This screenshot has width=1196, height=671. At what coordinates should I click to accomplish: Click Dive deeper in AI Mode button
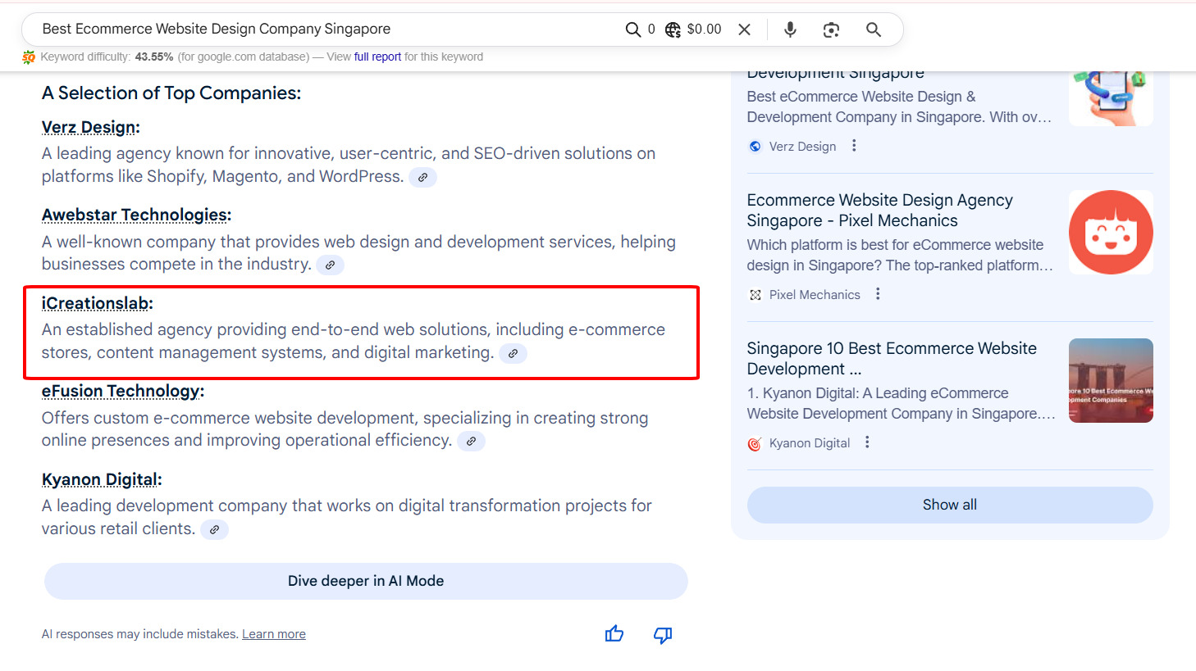(x=366, y=581)
